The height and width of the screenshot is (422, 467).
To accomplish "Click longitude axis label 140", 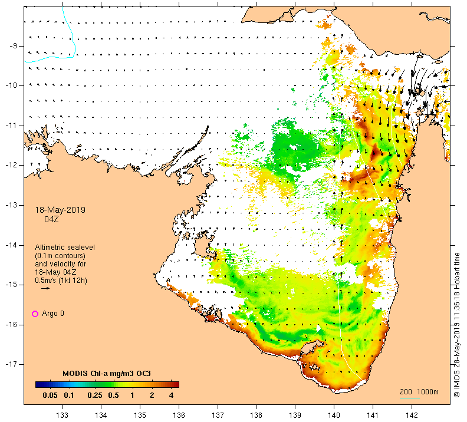I will tap(334, 415).
